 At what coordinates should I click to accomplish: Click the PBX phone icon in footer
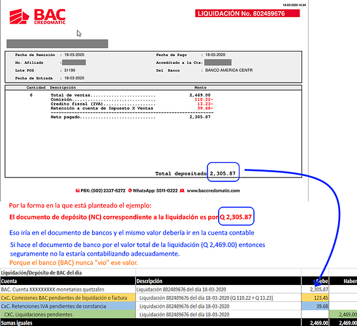[78, 190]
